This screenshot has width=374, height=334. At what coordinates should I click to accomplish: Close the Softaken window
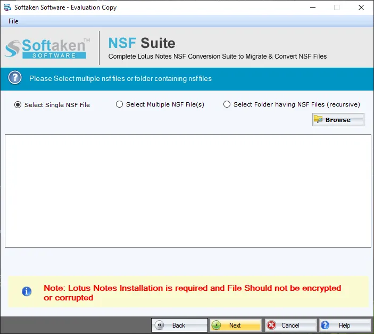click(361, 7)
